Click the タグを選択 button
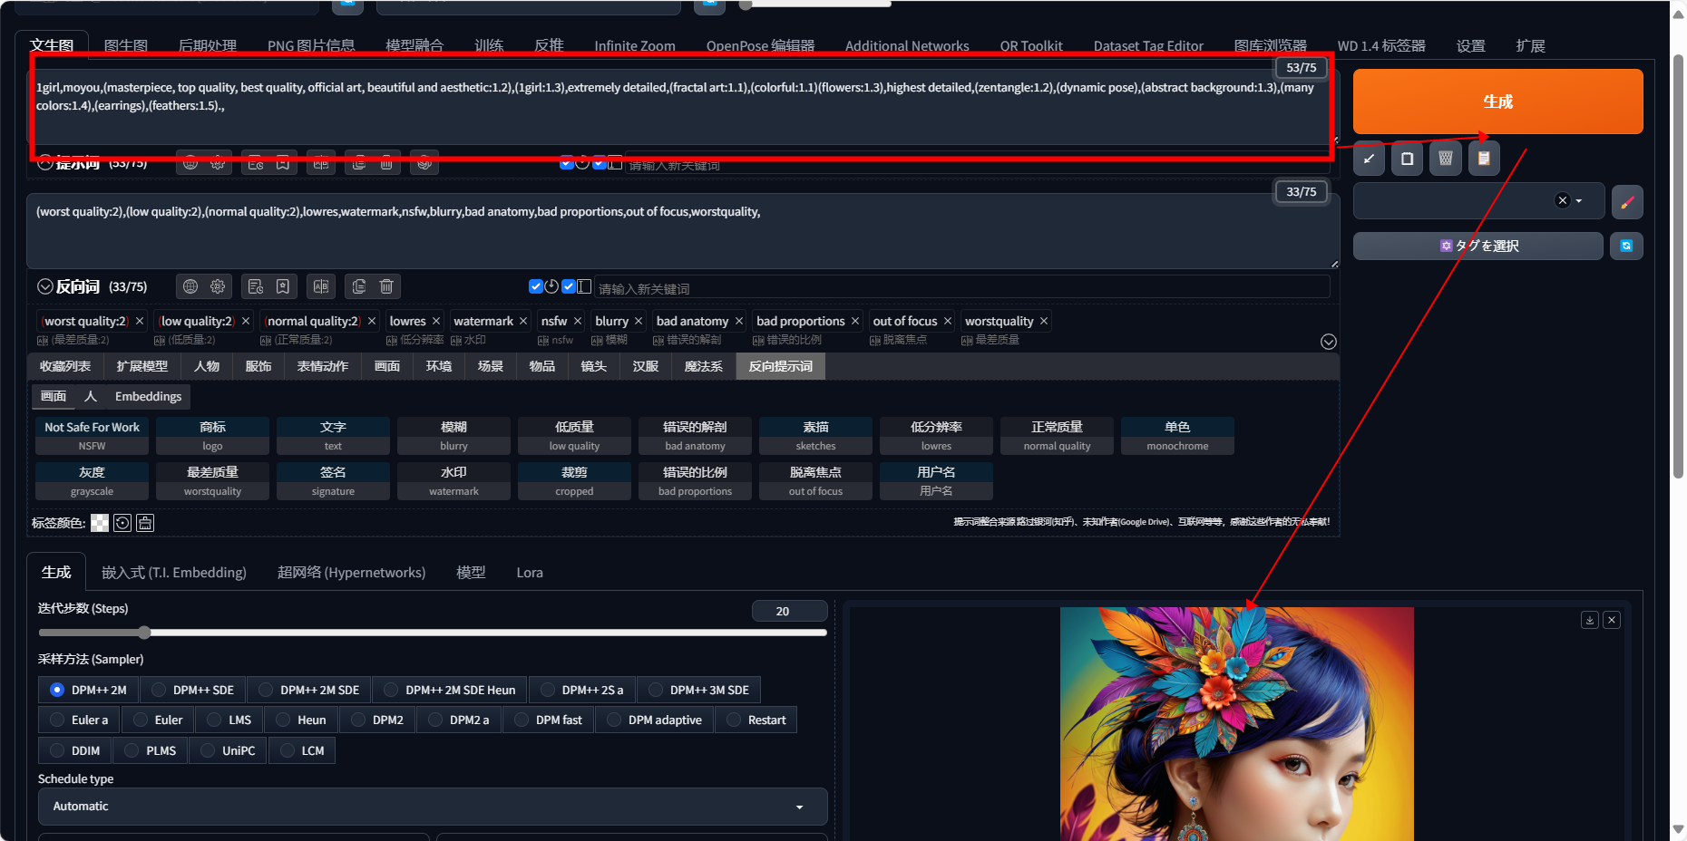The height and width of the screenshot is (841, 1687). (x=1477, y=246)
